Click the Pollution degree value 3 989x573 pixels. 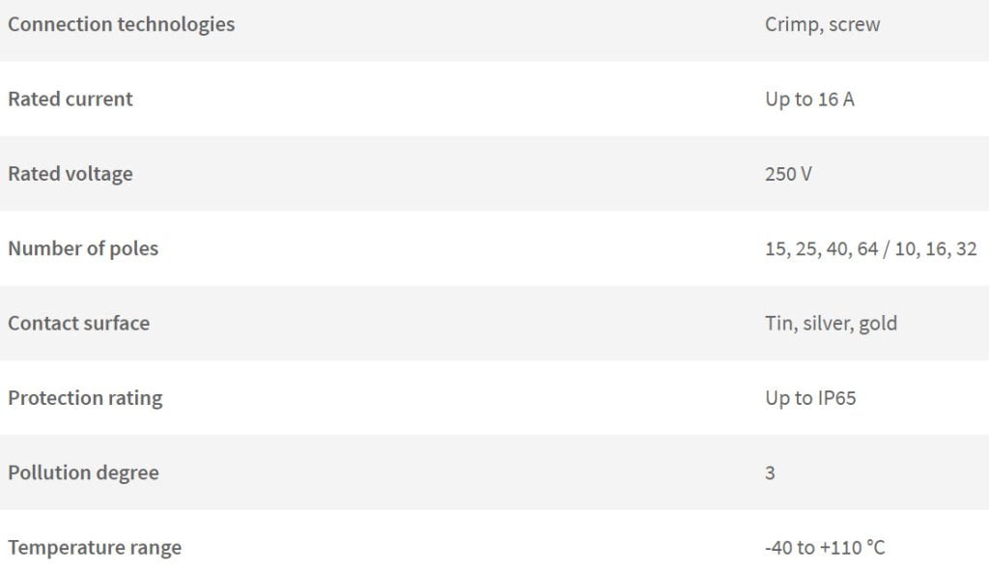click(x=770, y=473)
